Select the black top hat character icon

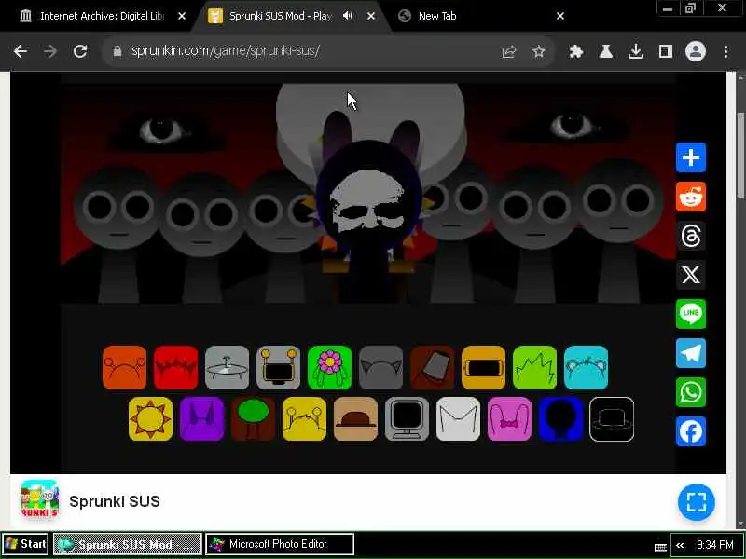612,418
